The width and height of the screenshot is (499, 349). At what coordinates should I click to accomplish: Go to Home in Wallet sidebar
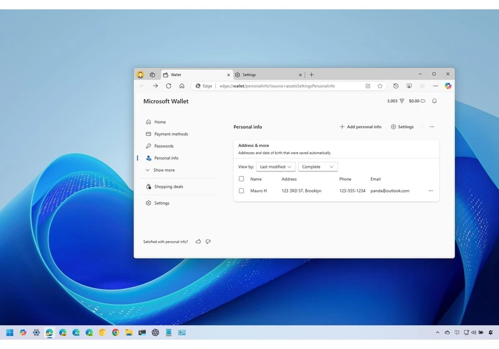point(156,122)
